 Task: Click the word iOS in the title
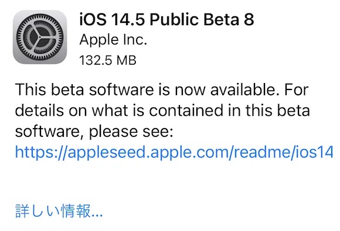click(93, 19)
